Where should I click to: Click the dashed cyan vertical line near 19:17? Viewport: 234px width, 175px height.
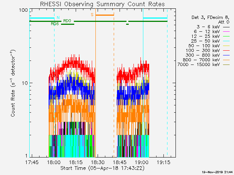167,83
